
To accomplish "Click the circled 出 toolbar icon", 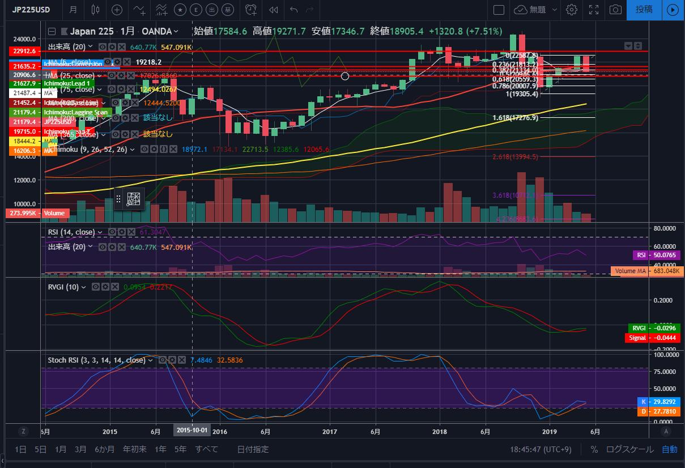I will (212, 10).
